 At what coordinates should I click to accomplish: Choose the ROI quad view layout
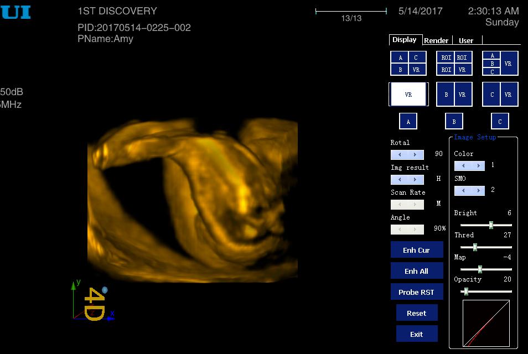[454, 63]
